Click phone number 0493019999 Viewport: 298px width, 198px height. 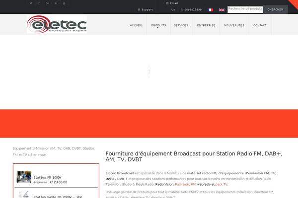point(191,9)
